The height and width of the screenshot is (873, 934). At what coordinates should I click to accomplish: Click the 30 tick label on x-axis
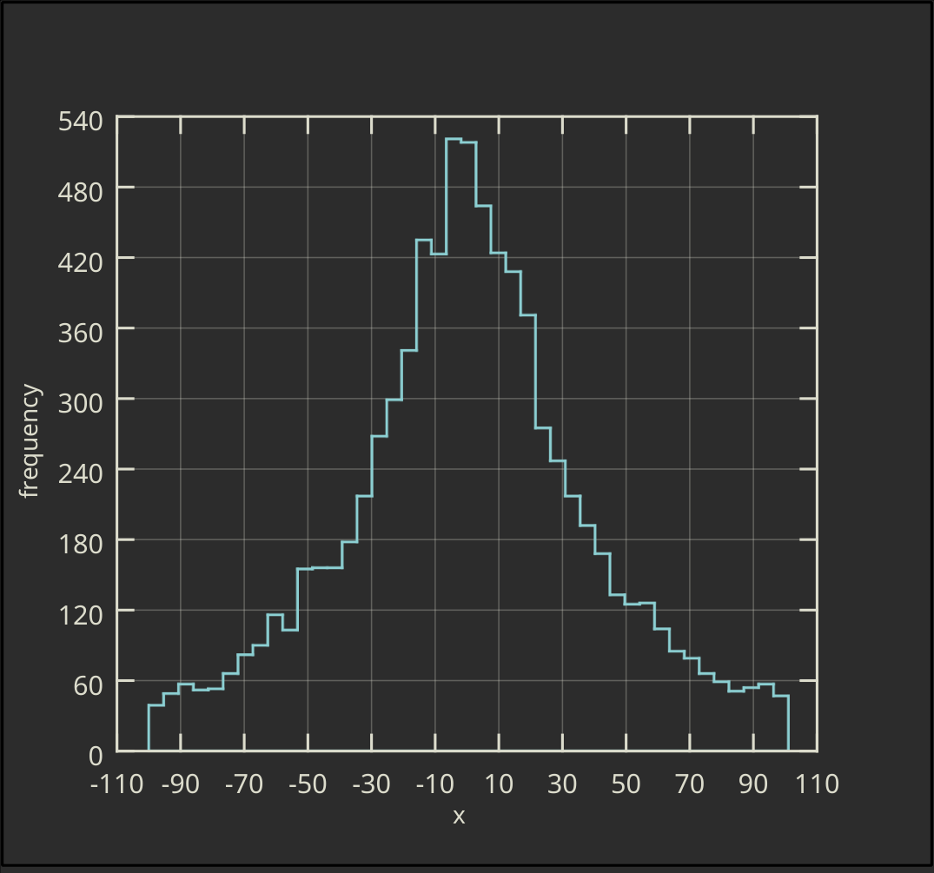(x=560, y=783)
